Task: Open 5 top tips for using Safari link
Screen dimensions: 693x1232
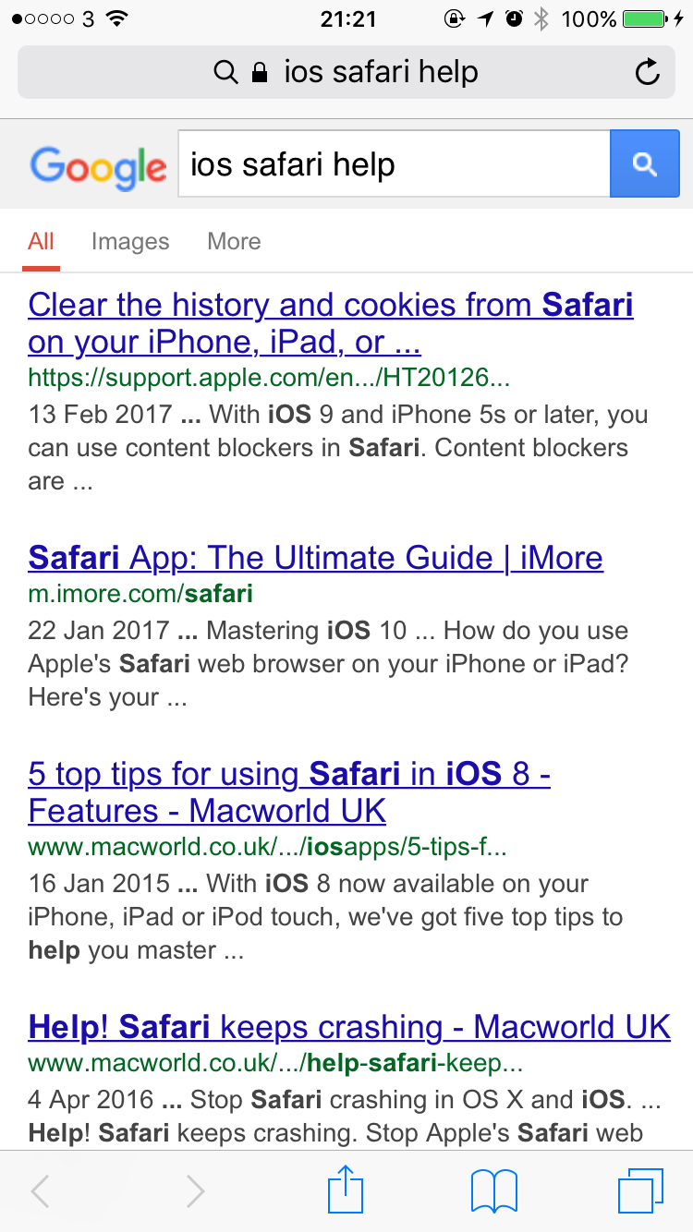Action: tap(289, 791)
